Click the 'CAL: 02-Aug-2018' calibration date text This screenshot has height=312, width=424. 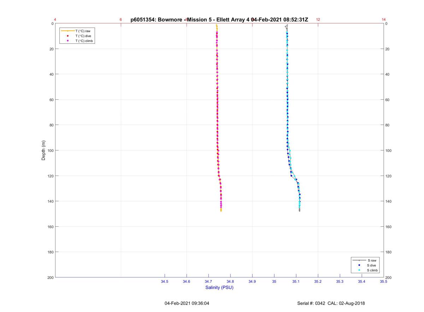coord(346,303)
